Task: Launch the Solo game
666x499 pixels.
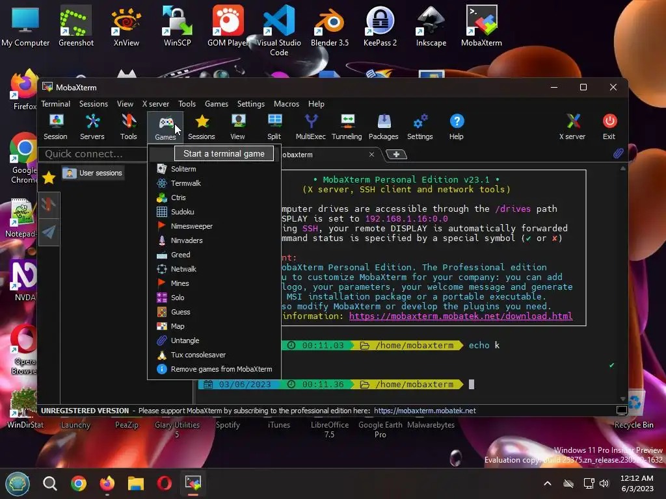Action: click(x=215, y=298)
